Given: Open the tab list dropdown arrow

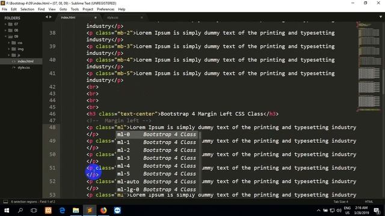Looking at the screenshot, I should tap(381, 17).
